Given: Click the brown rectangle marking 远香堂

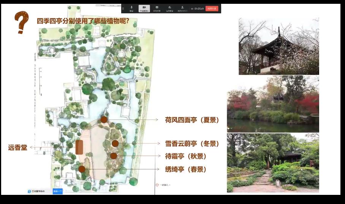Looking at the screenshot, I should pyautogui.click(x=79, y=147).
